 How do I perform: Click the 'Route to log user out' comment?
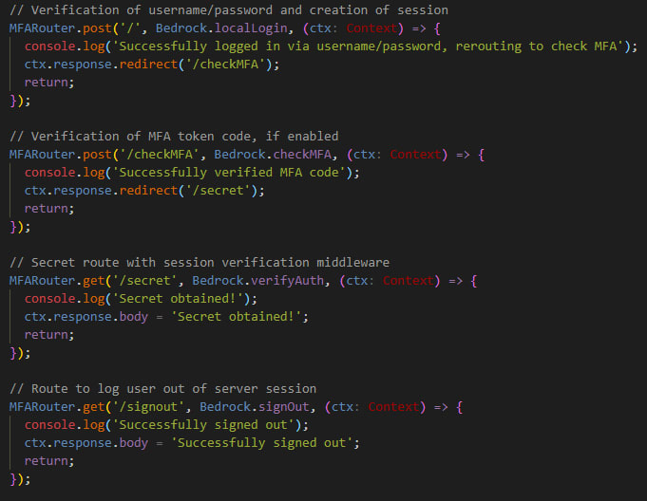(162, 388)
